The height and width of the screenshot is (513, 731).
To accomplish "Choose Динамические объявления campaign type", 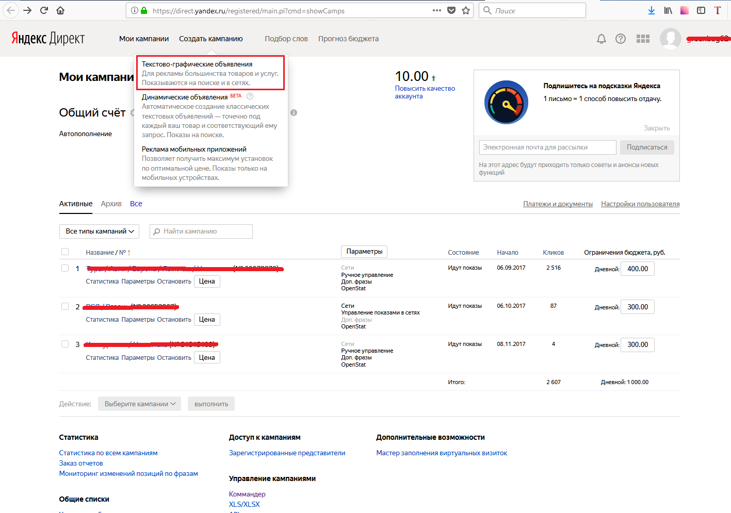I will tap(185, 97).
